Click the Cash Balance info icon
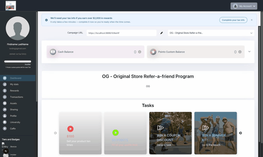Image resolution: width=263 pixels, height=157 pixels. point(140,52)
